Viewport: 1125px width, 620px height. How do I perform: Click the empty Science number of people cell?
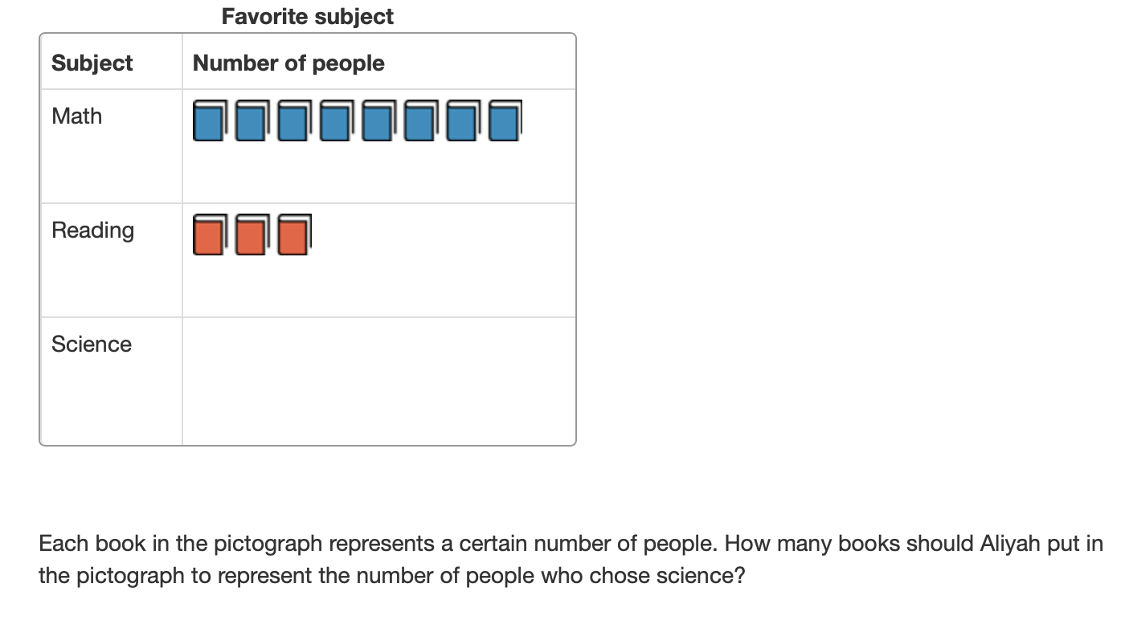click(378, 381)
